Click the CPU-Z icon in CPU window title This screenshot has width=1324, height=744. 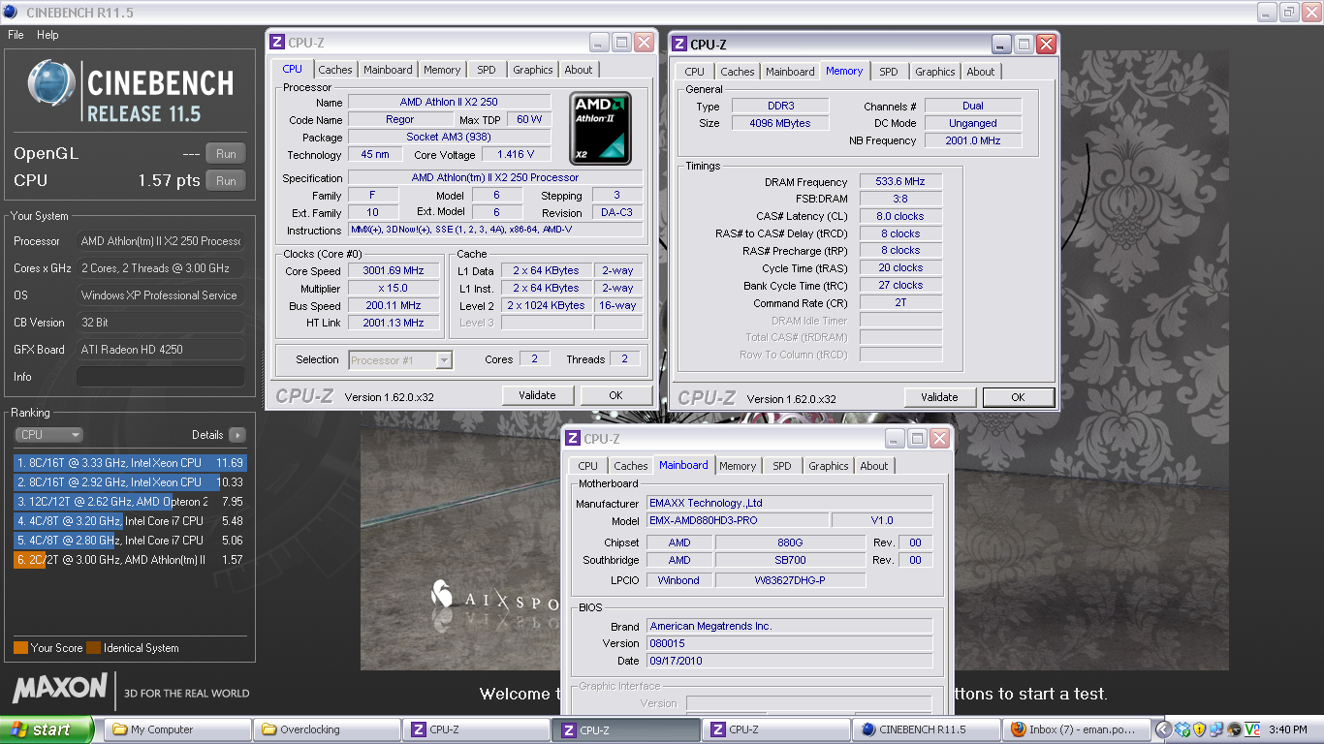[x=277, y=42]
